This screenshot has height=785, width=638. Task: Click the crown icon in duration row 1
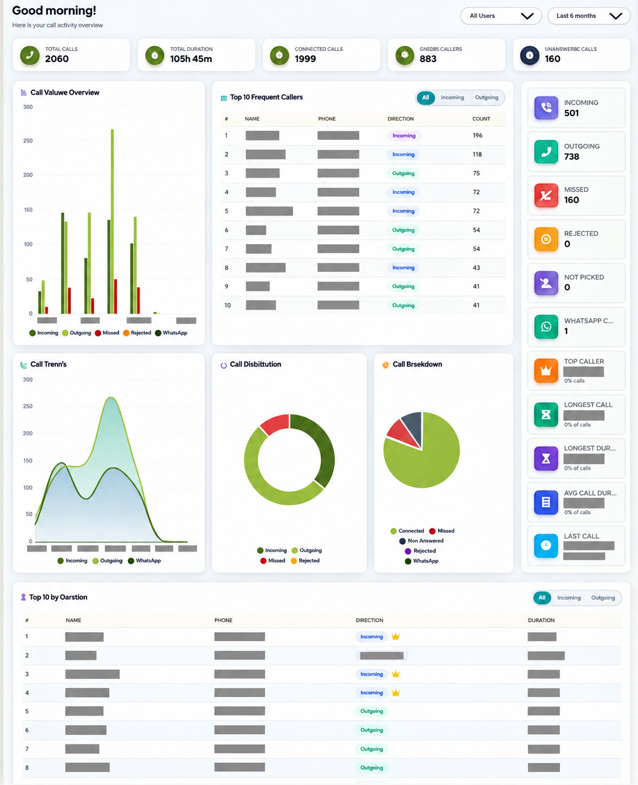coord(396,637)
